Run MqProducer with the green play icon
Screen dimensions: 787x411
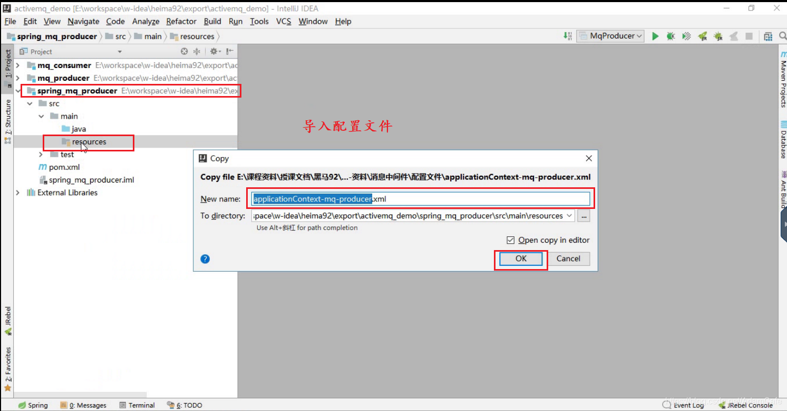[655, 36]
